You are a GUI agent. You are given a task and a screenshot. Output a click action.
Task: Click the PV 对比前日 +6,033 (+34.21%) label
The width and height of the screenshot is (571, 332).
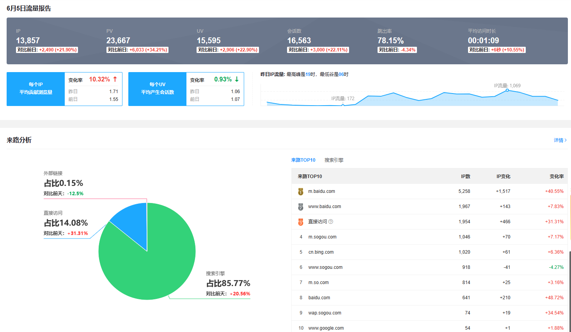point(137,50)
